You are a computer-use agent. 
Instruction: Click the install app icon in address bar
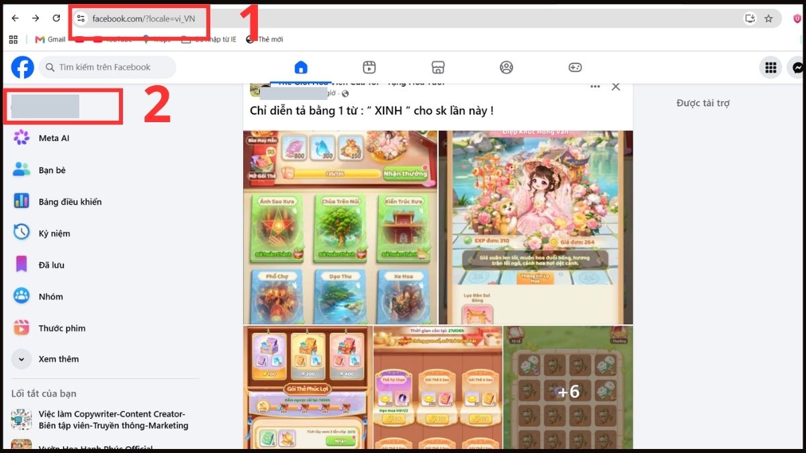pyautogui.click(x=750, y=18)
